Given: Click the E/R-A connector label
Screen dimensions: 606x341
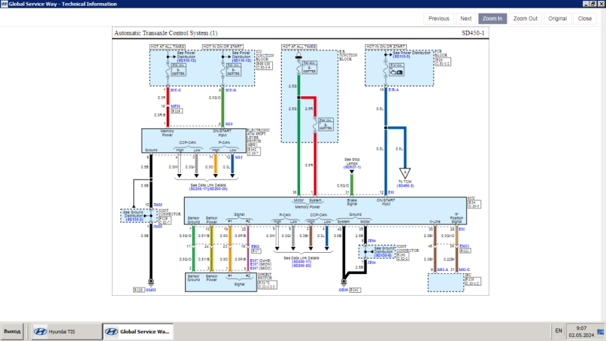Looking at the screenshot, I should (393, 91).
